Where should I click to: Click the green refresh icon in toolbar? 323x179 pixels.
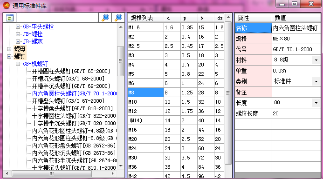pos(9,18)
